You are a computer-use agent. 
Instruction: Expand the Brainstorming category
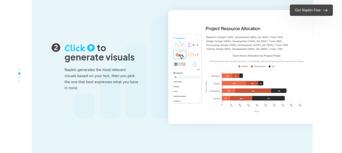[186, 82]
